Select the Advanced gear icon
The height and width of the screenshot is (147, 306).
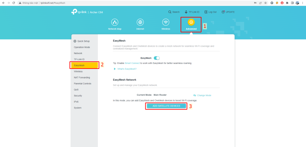191,22
